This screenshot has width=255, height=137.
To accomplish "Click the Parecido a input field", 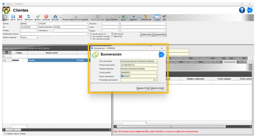I will (x=71, y=30).
